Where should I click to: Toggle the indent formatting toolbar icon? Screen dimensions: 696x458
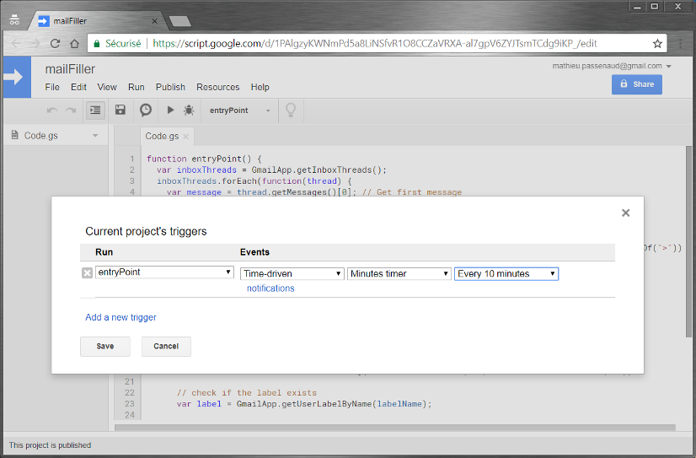[95, 110]
